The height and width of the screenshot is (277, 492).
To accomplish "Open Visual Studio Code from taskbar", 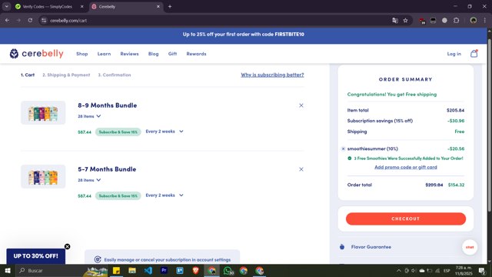I will click(148, 270).
